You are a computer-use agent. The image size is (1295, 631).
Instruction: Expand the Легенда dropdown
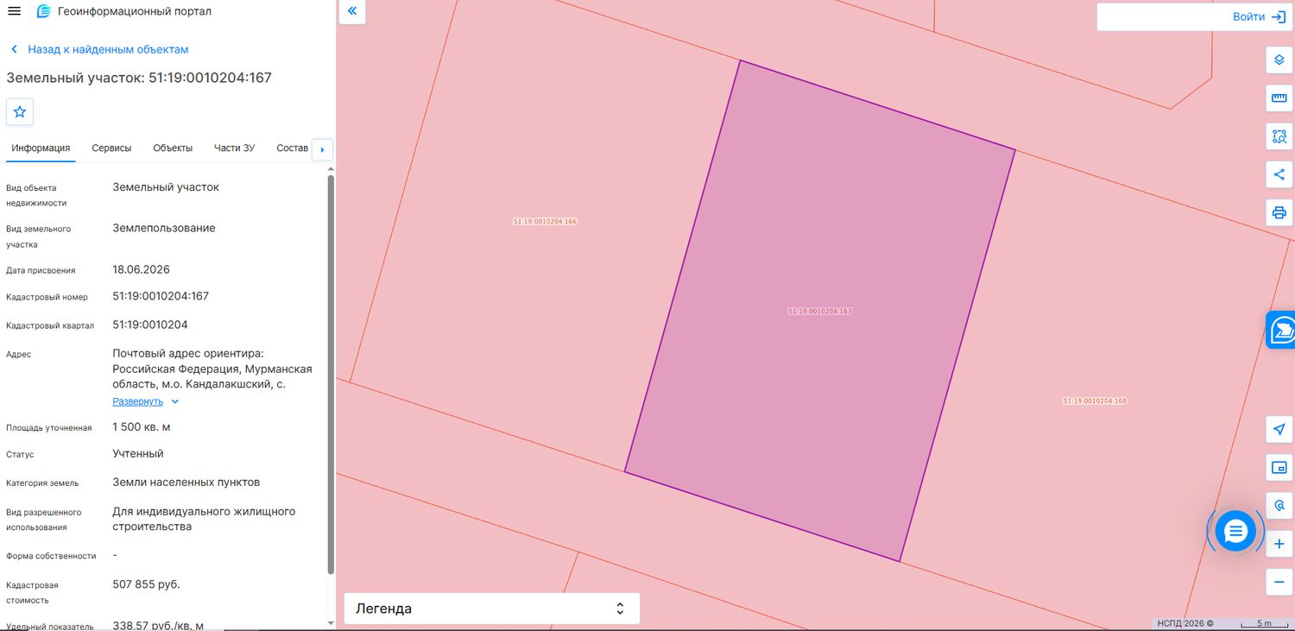[492, 609]
